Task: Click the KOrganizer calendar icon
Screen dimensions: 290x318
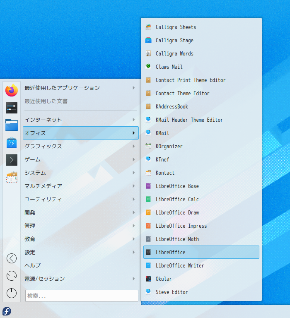Action: [x=148, y=146]
